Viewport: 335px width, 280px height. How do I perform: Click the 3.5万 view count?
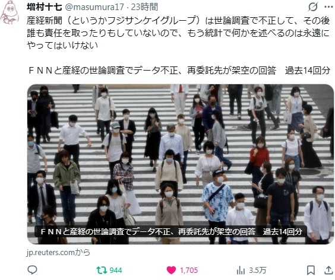click(x=257, y=271)
